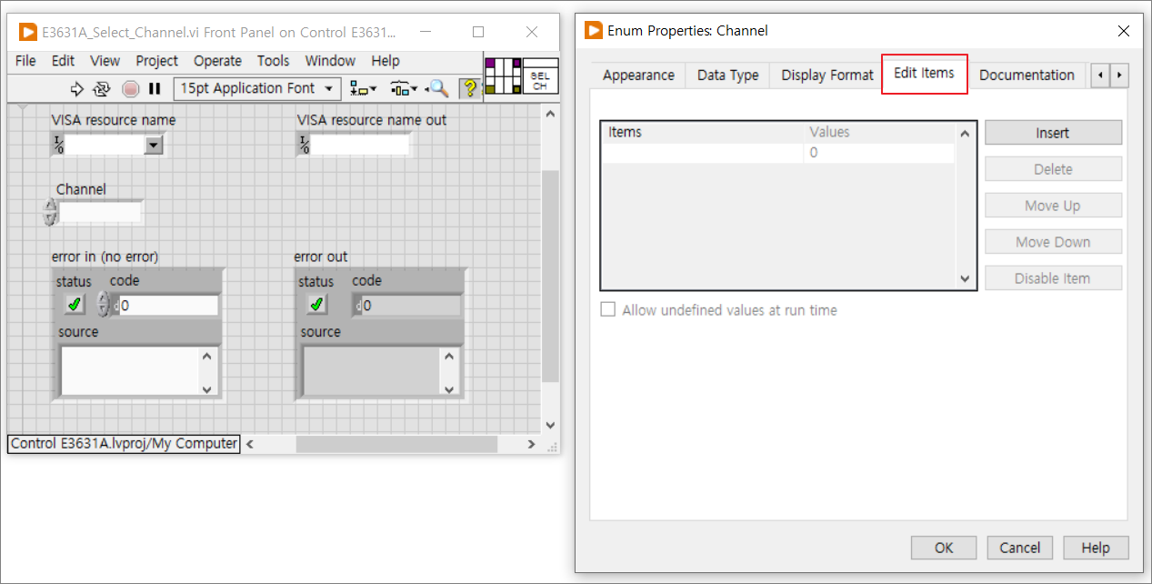1152x584 pixels.
Task: Expand the VISA resource name dropdown arrow
Action: tap(154, 145)
